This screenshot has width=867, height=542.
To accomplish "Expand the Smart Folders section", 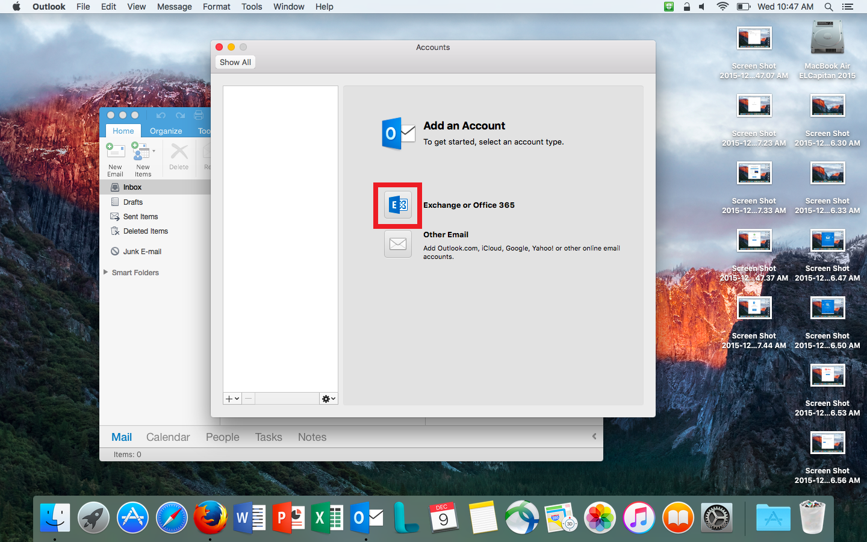I will (x=106, y=272).
